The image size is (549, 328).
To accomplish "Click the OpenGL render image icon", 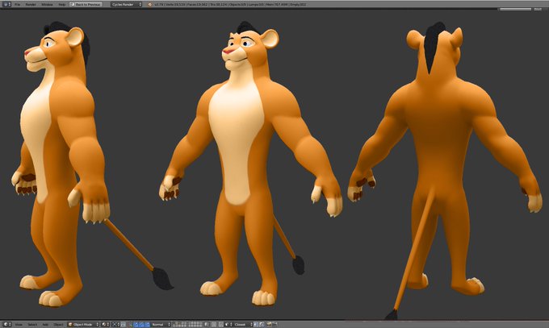I will coord(269,324).
